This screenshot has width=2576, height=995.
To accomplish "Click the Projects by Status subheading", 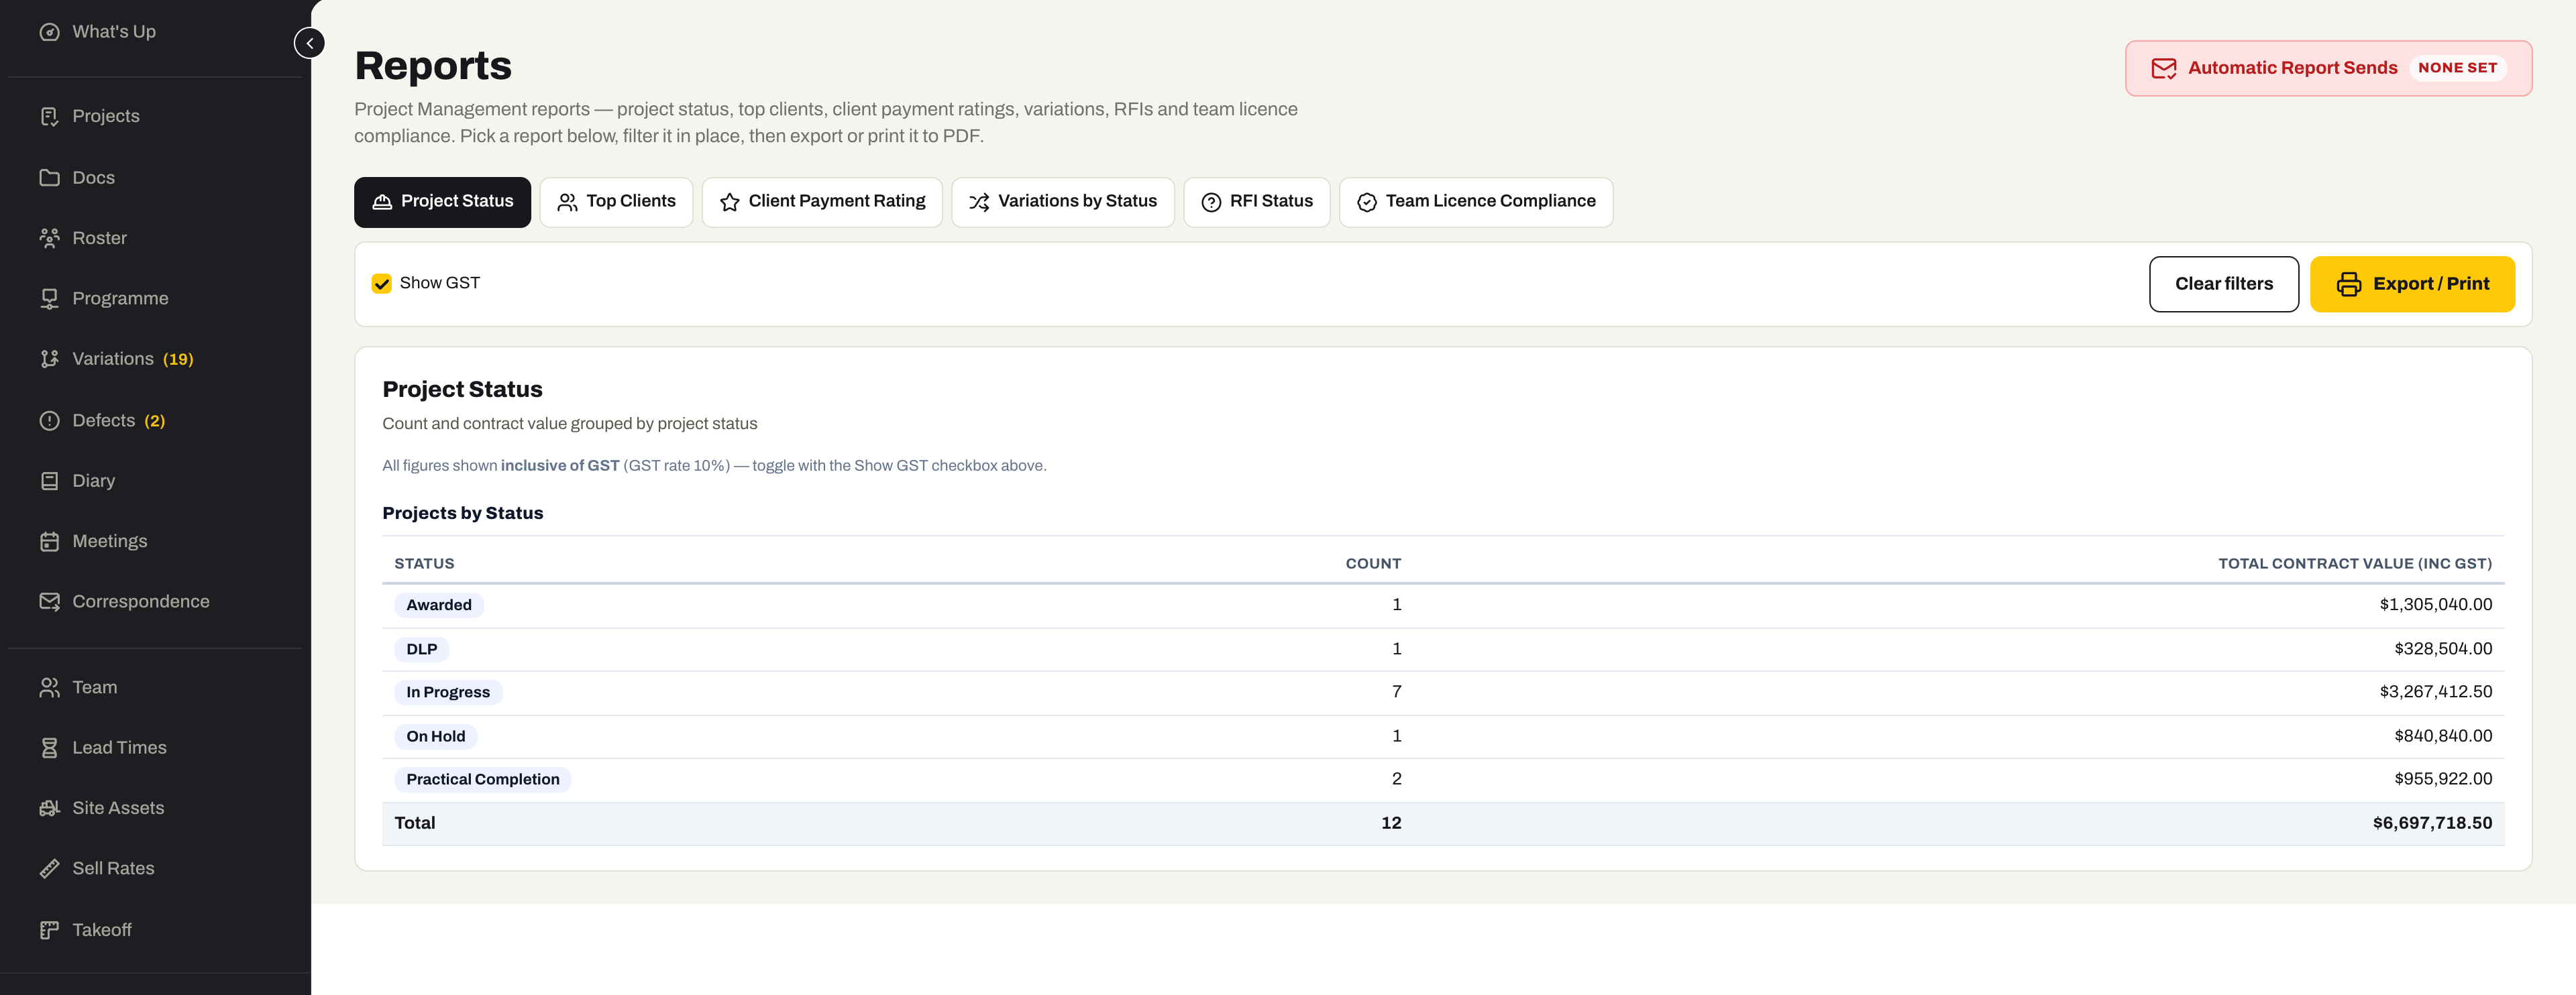I will (x=463, y=514).
